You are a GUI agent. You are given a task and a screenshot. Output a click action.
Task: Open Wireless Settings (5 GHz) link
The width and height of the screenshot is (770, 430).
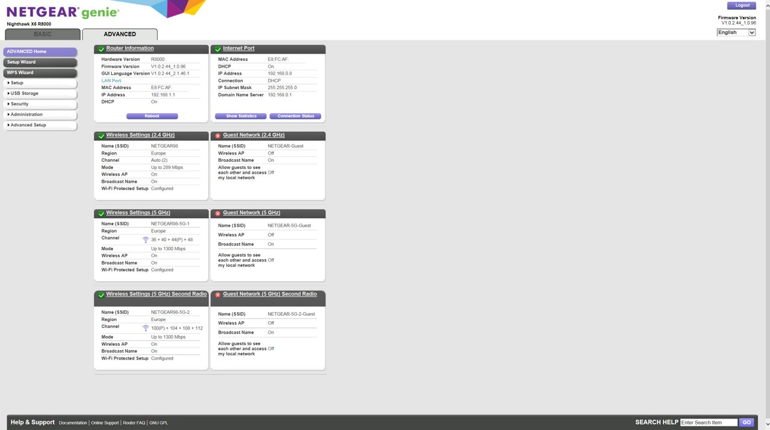(x=138, y=212)
